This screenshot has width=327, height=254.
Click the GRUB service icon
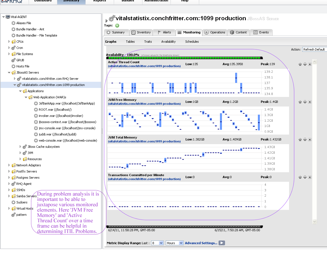pyautogui.click(x=13, y=60)
